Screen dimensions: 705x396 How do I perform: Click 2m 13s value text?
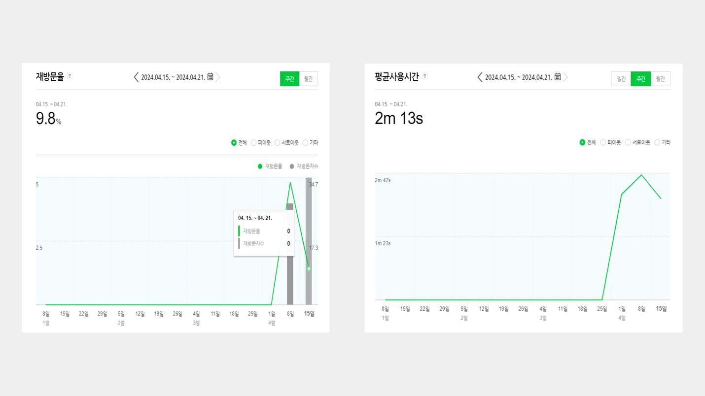tap(399, 119)
